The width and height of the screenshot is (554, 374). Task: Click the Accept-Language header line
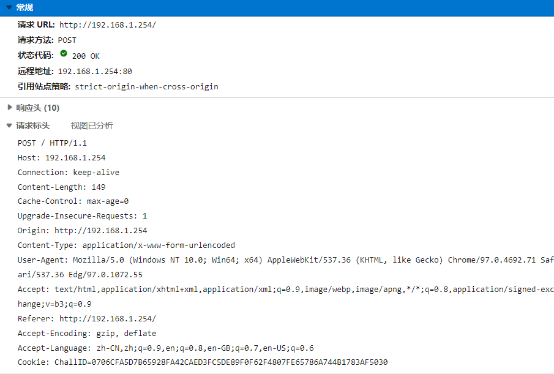point(165,348)
